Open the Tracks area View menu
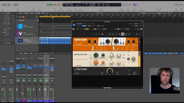The height and width of the screenshot is (103, 184). [x=32, y=13]
